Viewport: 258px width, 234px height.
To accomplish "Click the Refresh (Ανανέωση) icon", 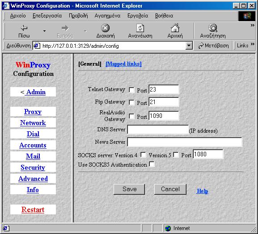I will tap(140, 28).
